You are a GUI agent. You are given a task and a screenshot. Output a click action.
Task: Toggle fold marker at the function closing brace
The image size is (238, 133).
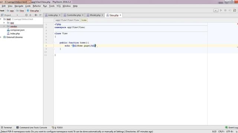[54, 49]
